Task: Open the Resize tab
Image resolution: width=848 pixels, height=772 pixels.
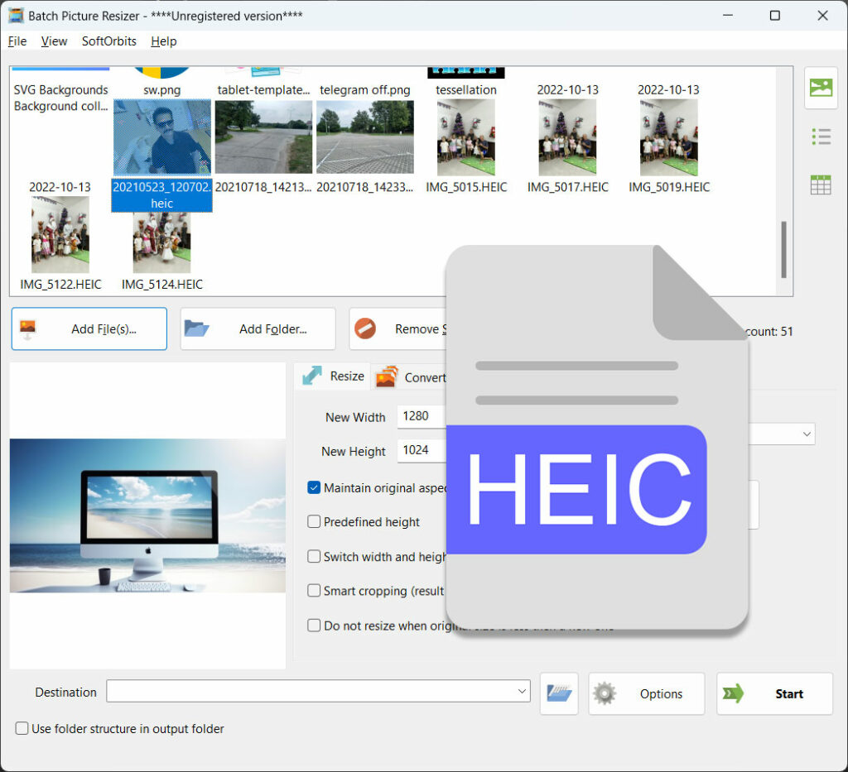Action: coord(333,376)
